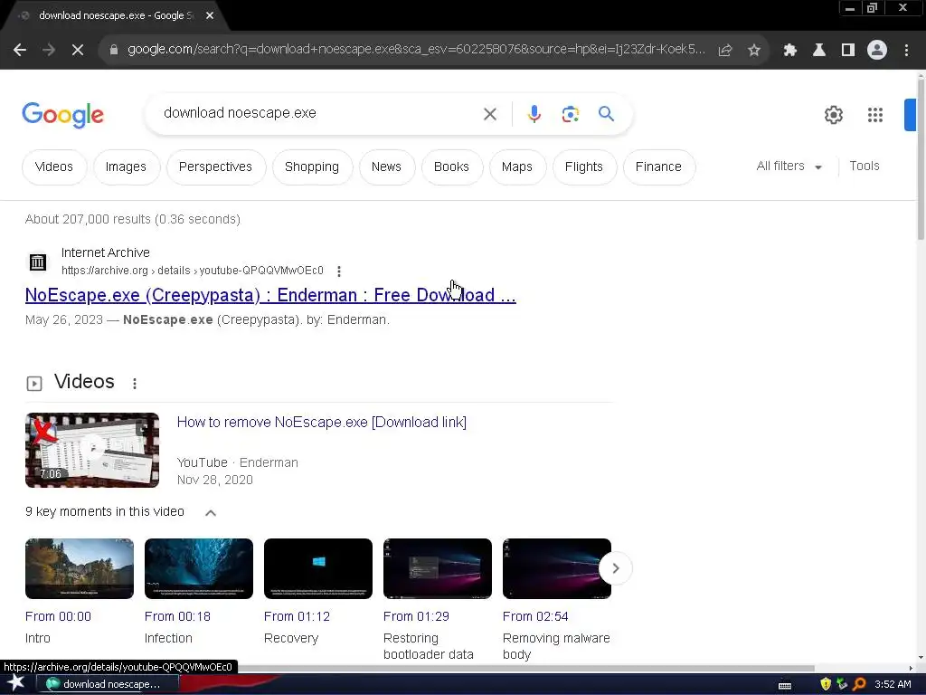Open Chrome three-dot menu
926x695 pixels.
906,51
